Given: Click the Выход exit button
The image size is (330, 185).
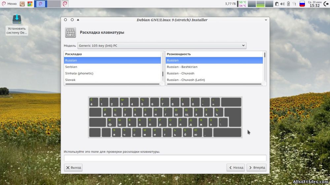Looking at the screenshot, I should click(73, 168).
